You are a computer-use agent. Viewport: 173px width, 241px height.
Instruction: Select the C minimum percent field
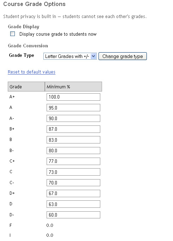coord(73,172)
